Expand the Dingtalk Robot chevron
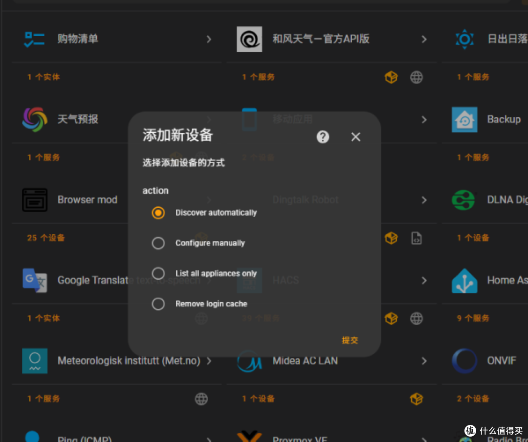The width and height of the screenshot is (528, 442). [424, 200]
